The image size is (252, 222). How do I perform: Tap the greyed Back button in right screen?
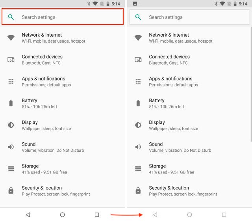(155, 215)
